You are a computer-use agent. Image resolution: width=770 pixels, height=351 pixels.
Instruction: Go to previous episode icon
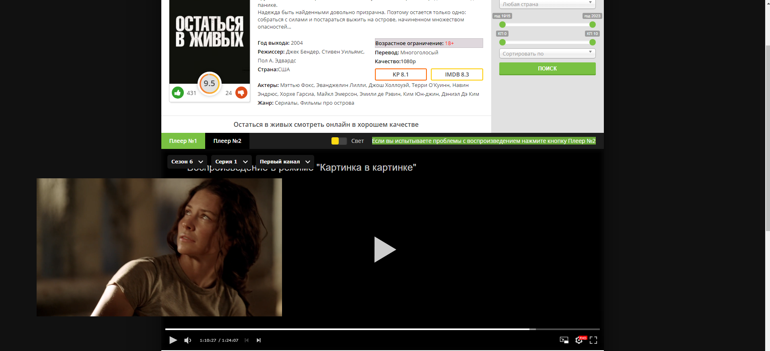coord(247,340)
